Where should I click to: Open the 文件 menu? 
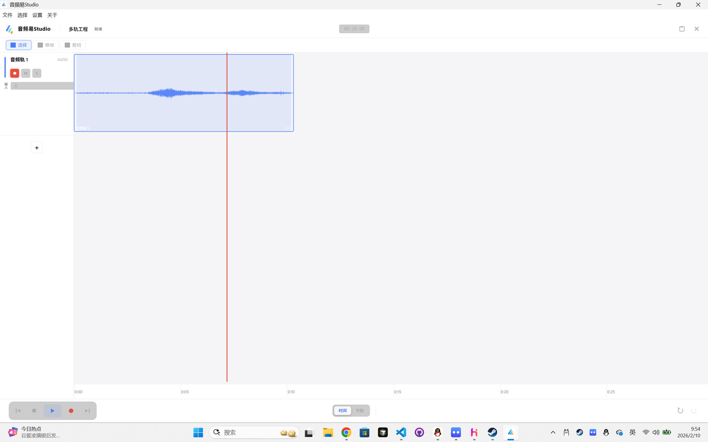click(7, 15)
